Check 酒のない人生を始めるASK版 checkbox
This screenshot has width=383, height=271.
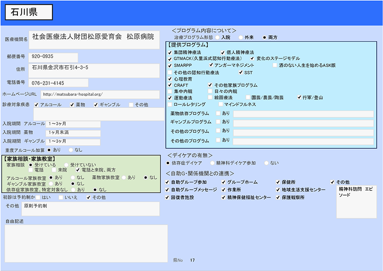click(x=275, y=65)
